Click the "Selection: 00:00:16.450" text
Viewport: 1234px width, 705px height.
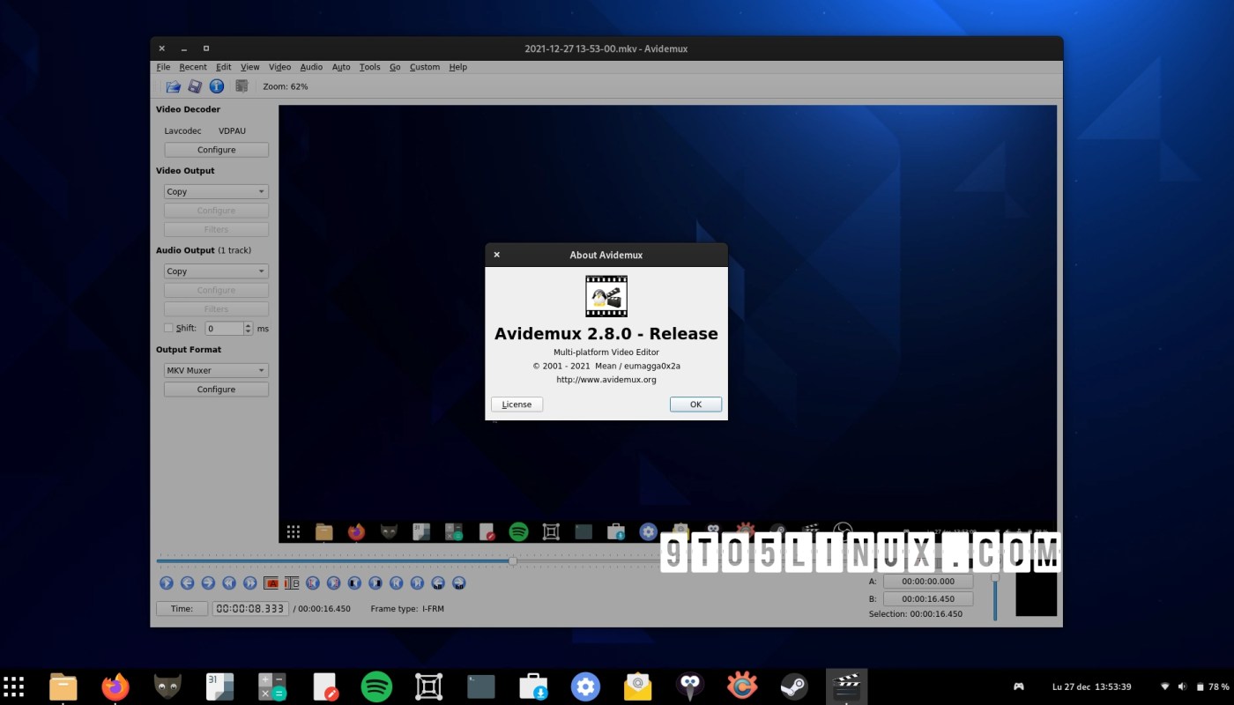pyautogui.click(x=916, y=614)
